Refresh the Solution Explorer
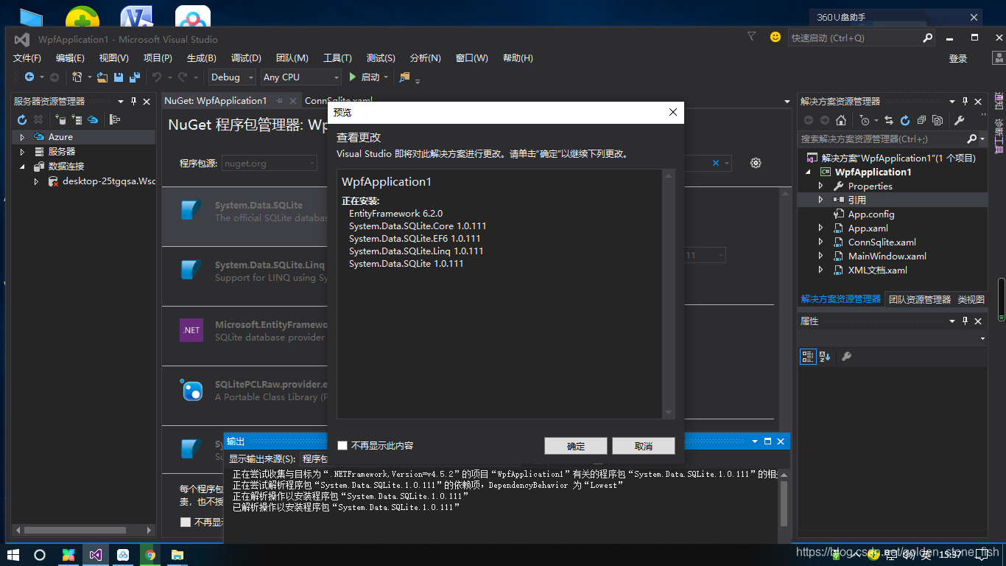This screenshot has height=566, width=1006. [904, 120]
